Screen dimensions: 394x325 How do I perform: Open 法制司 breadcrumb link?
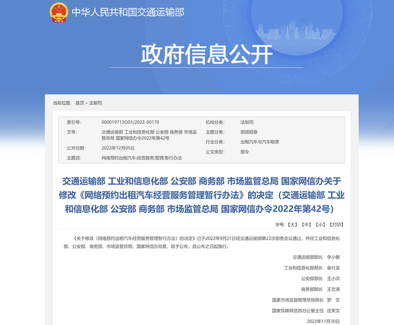click(95, 103)
